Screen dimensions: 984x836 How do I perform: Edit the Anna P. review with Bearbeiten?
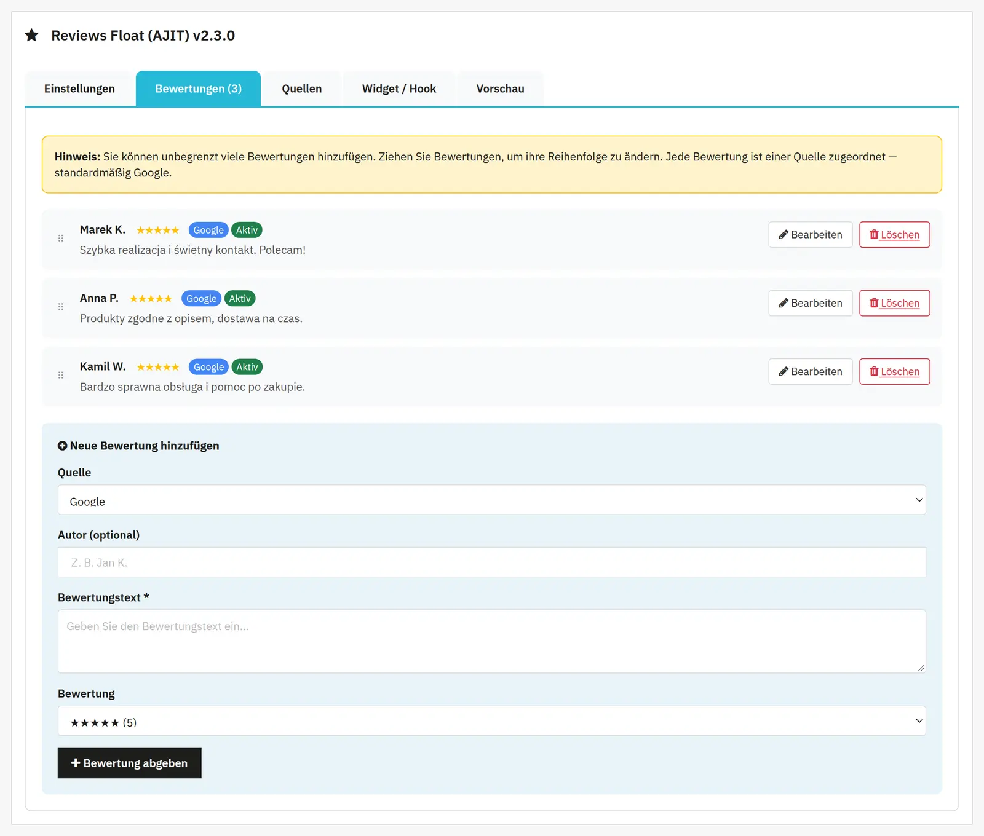coord(811,303)
